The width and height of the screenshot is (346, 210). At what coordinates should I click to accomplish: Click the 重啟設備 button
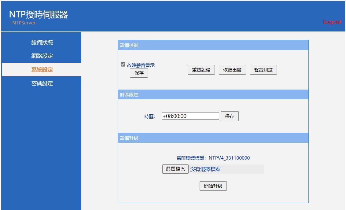click(x=201, y=70)
